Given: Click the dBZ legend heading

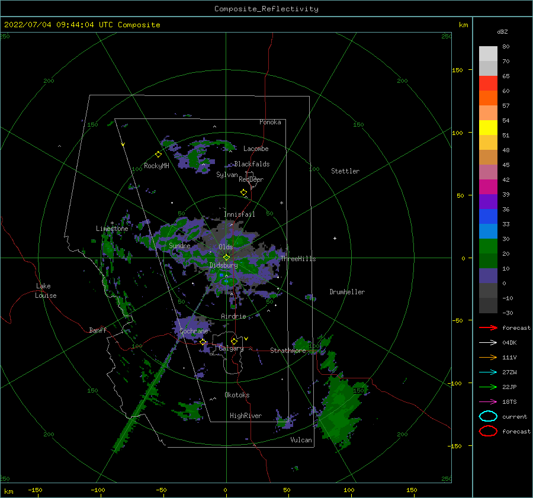Looking at the screenshot, I should [502, 31].
